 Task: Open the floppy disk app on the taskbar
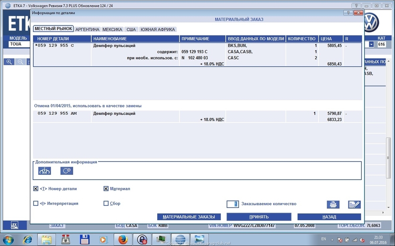(85, 240)
